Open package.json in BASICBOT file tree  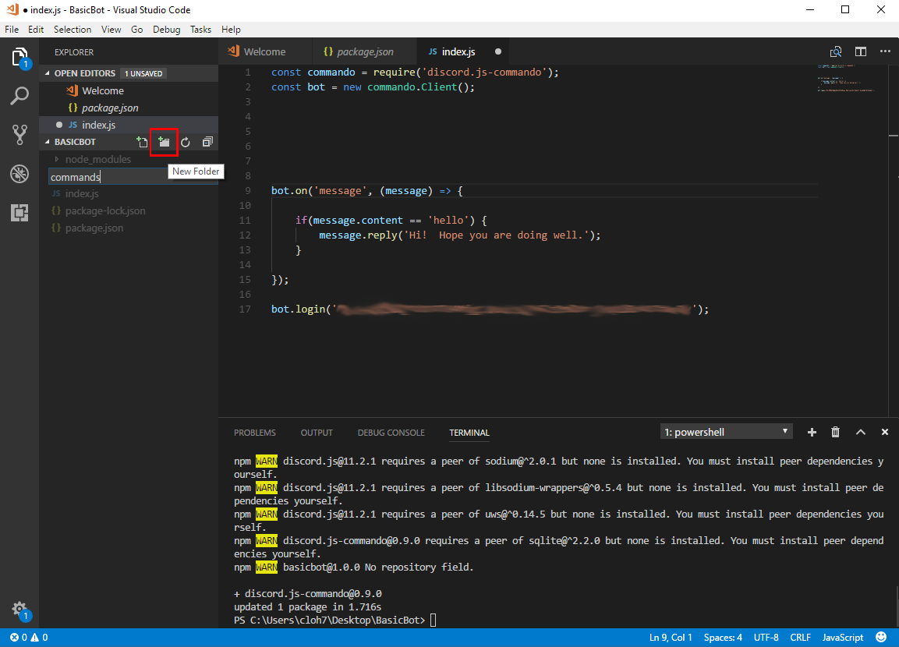tap(129, 228)
